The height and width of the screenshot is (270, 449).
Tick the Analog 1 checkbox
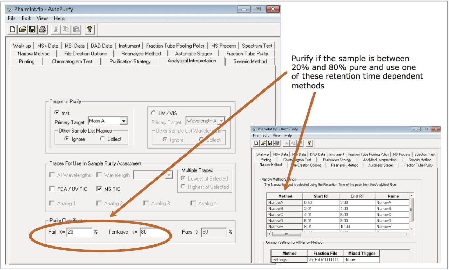52,203
